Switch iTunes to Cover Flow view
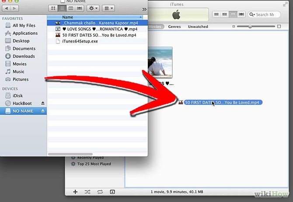Image resolution: width=293 pixels, height=202 pixels. (x=241, y=14)
